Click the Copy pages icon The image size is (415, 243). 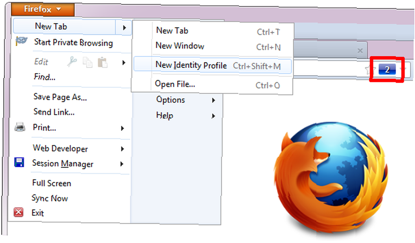point(87,62)
